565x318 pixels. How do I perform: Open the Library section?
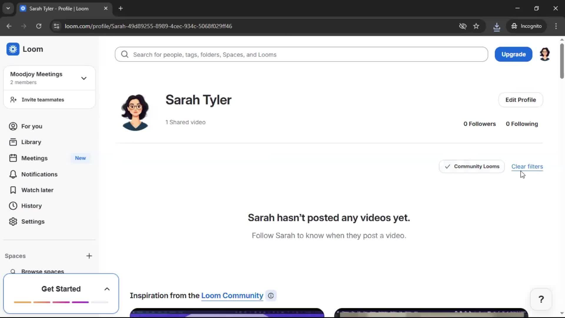click(x=31, y=142)
